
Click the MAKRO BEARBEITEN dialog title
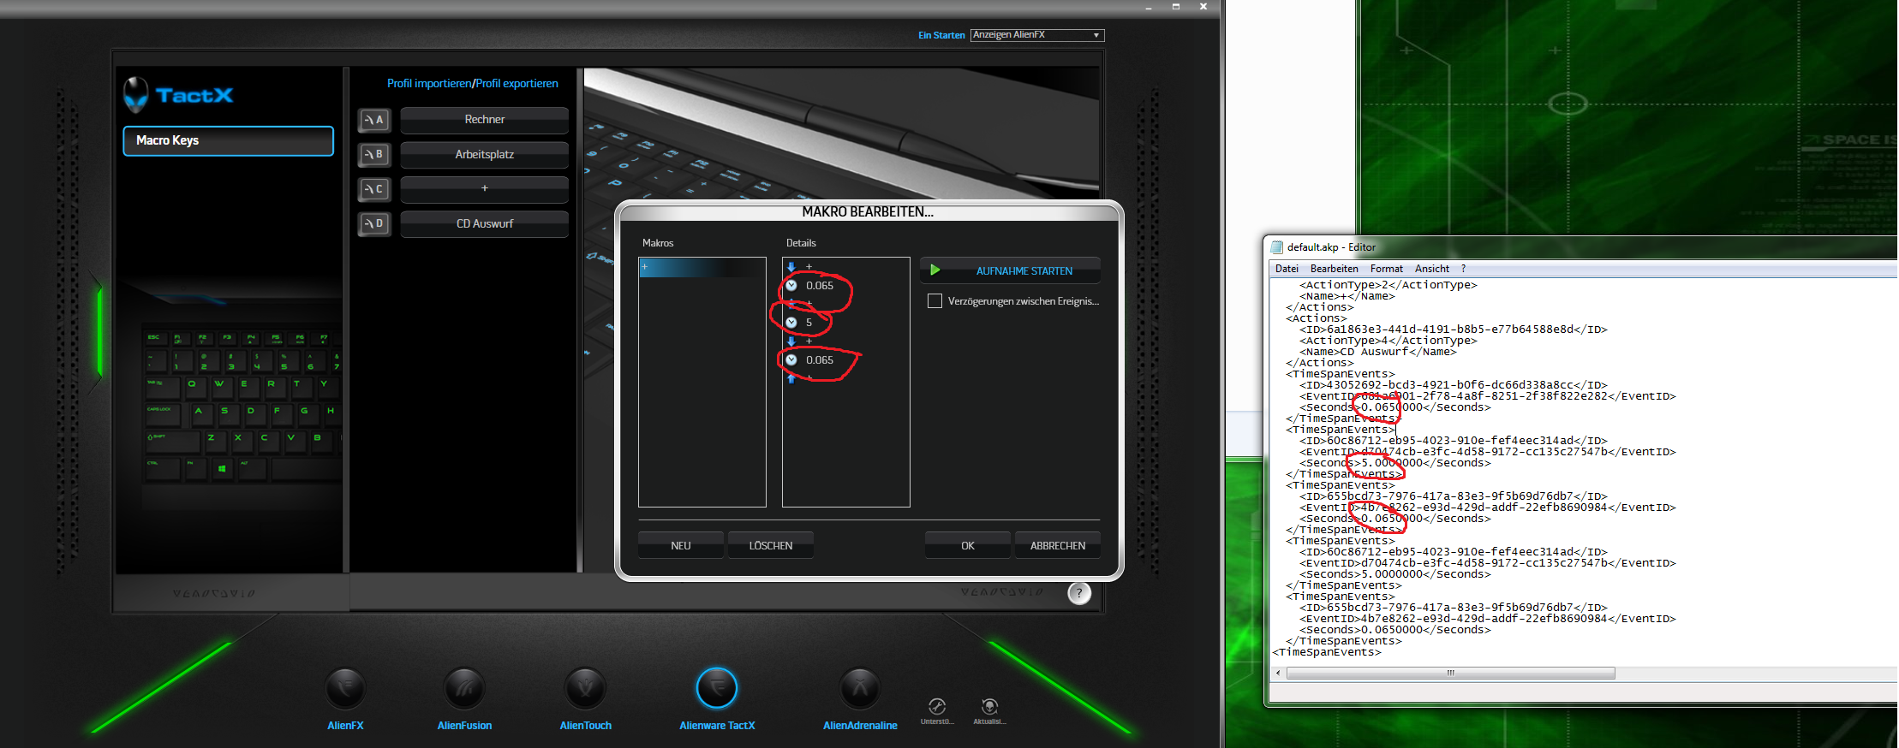pos(868,211)
